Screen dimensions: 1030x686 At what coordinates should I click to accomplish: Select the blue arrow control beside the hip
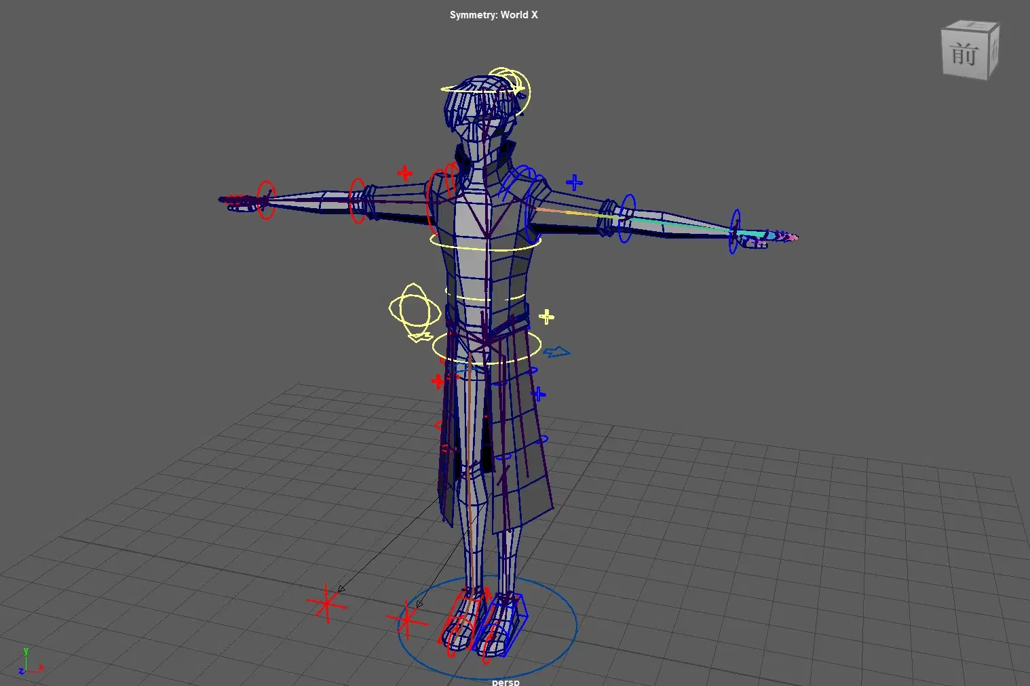tap(557, 352)
